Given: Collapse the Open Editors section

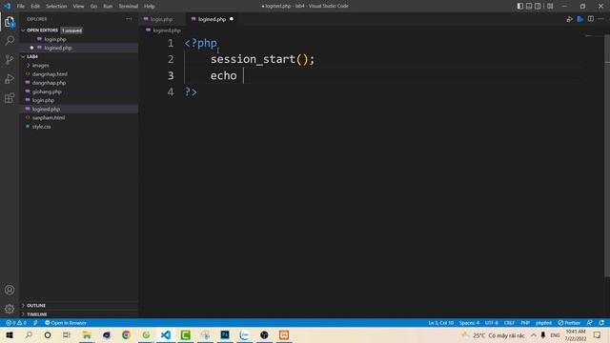Looking at the screenshot, I should click(x=42, y=30).
